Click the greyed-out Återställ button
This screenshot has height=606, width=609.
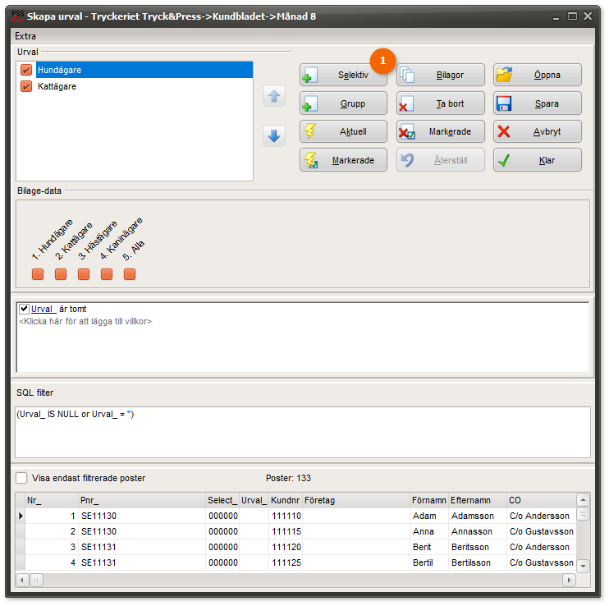coord(441,159)
